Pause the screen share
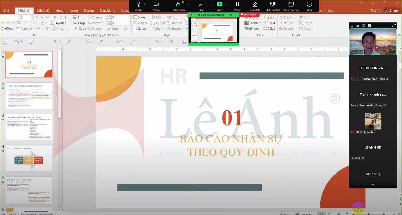The image size is (402, 215). (x=237, y=4)
